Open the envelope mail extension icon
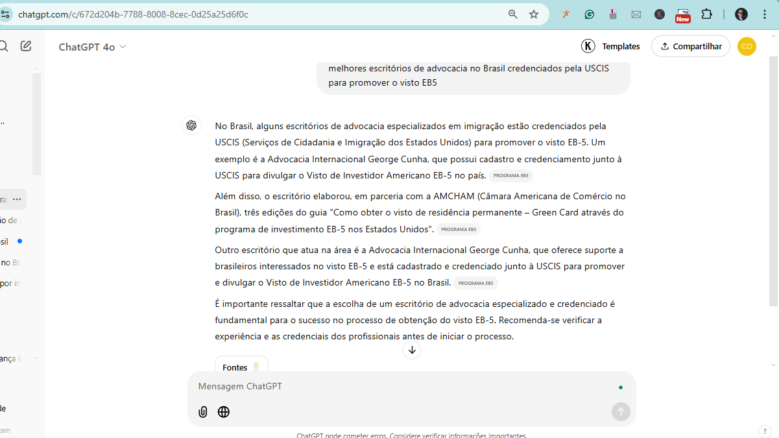The width and height of the screenshot is (779, 438). tap(636, 14)
